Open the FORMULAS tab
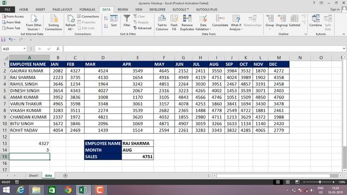347x195 pixels. coord(87,10)
